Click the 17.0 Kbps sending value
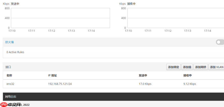 (x=145, y=84)
